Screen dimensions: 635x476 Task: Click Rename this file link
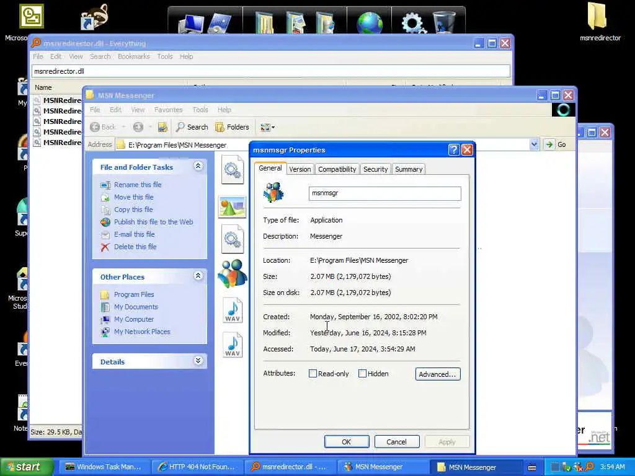click(x=138, y=185)
